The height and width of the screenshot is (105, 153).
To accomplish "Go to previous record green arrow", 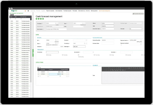I will click(39, 19).
